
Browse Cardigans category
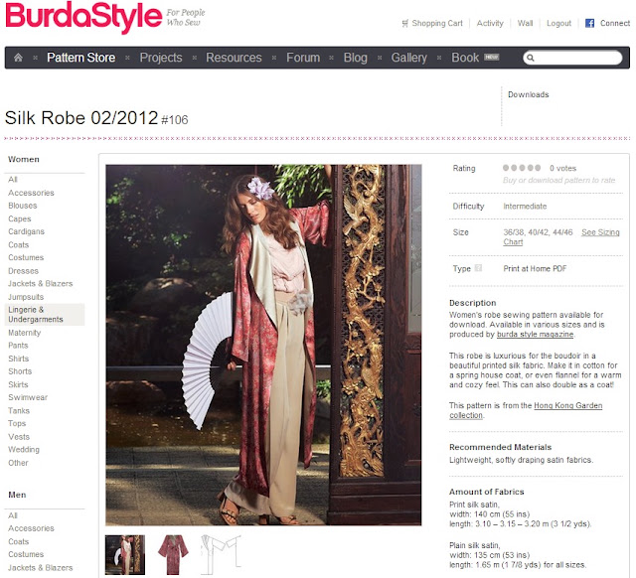point(27,231)
